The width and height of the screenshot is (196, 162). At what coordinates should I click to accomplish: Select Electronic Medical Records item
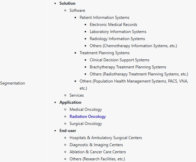[x=113, y=25]
